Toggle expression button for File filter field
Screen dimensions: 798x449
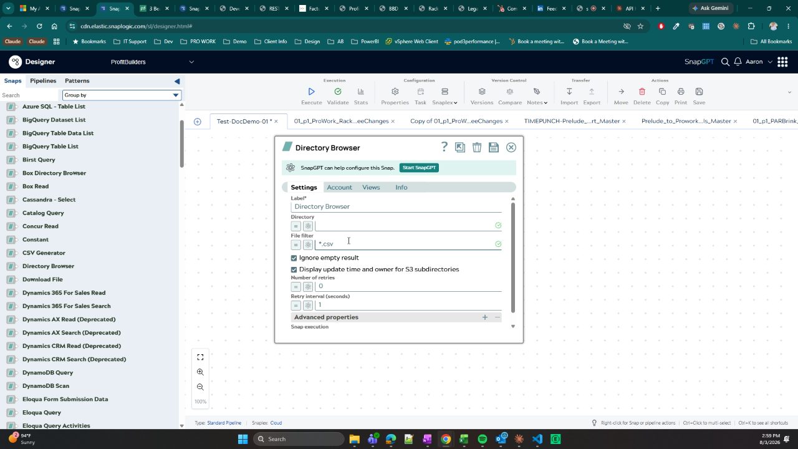pos(296,244)
